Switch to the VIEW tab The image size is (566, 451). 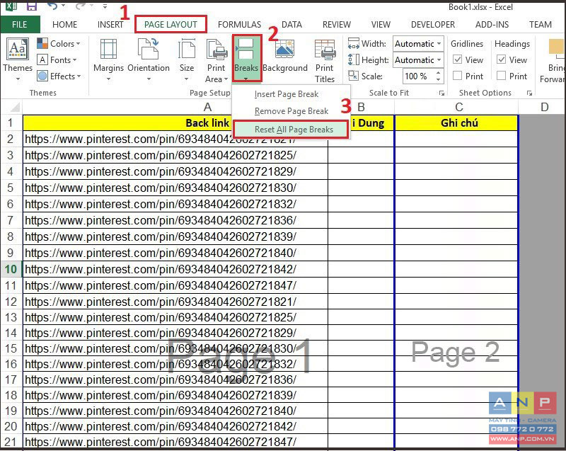pos(381,25)
